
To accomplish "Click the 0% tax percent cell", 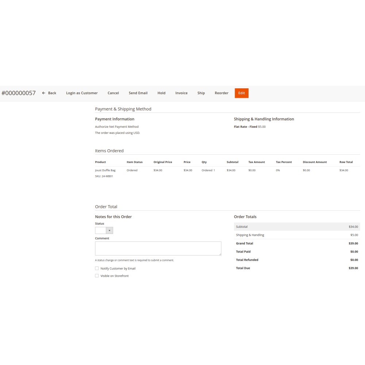I will coord(278,170).
